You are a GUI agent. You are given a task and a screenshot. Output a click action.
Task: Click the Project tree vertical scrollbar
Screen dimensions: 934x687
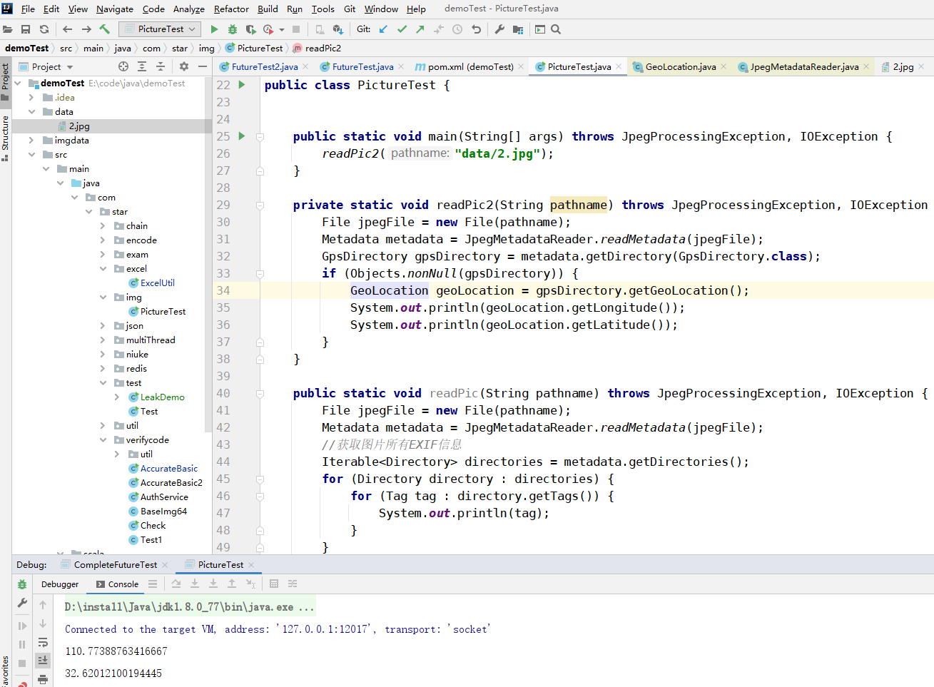(x=208, y=254)
